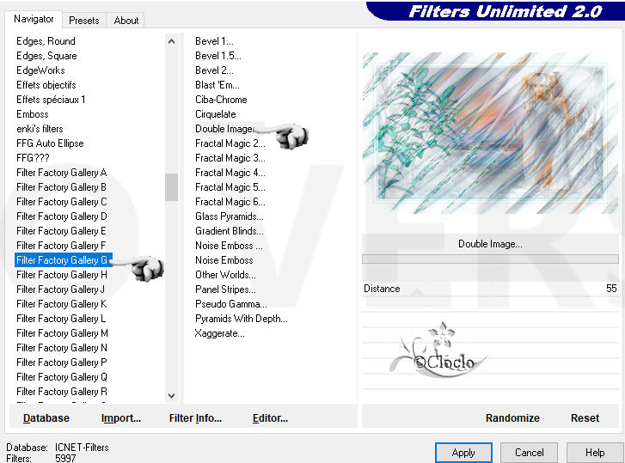Select Filter Factory Gallery H
This screenshot has width=625, height=463.
point(61,275)
